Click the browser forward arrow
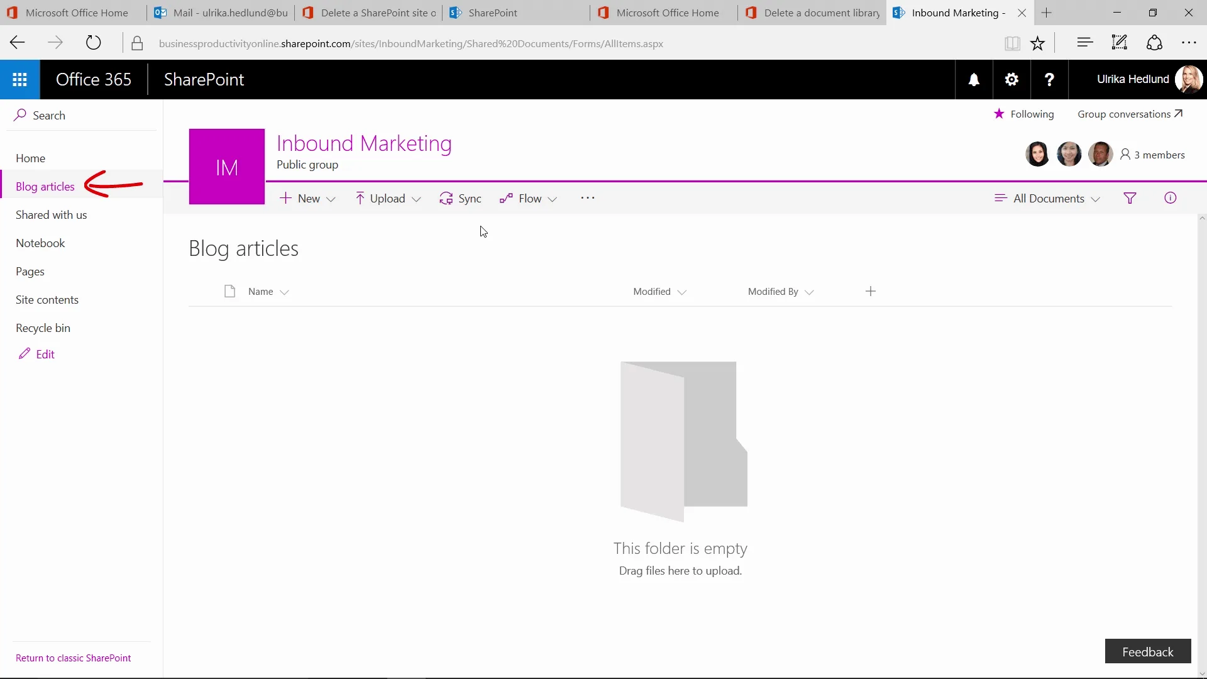 (55, 43)
